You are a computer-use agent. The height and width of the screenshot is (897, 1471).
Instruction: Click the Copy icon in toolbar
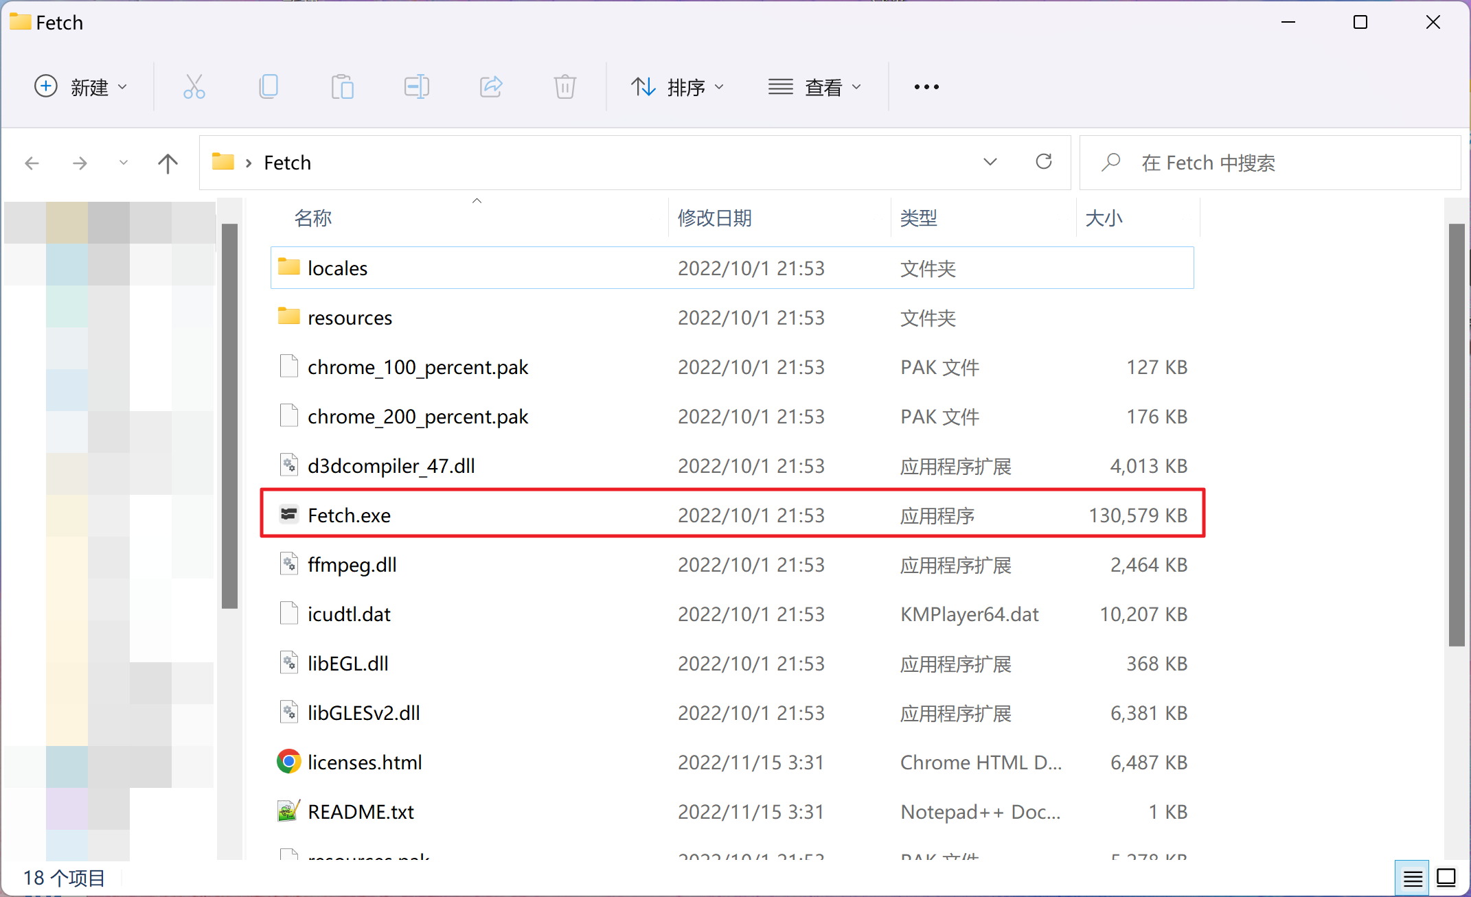pyautogui.click(x=269, y=87)
